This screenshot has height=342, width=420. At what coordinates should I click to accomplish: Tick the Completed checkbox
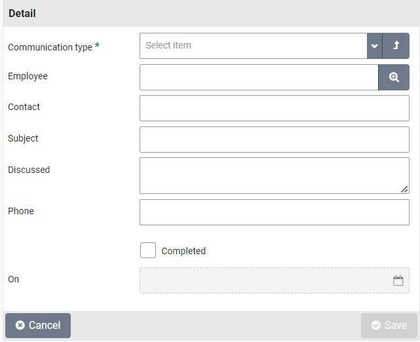click(148, 250)
